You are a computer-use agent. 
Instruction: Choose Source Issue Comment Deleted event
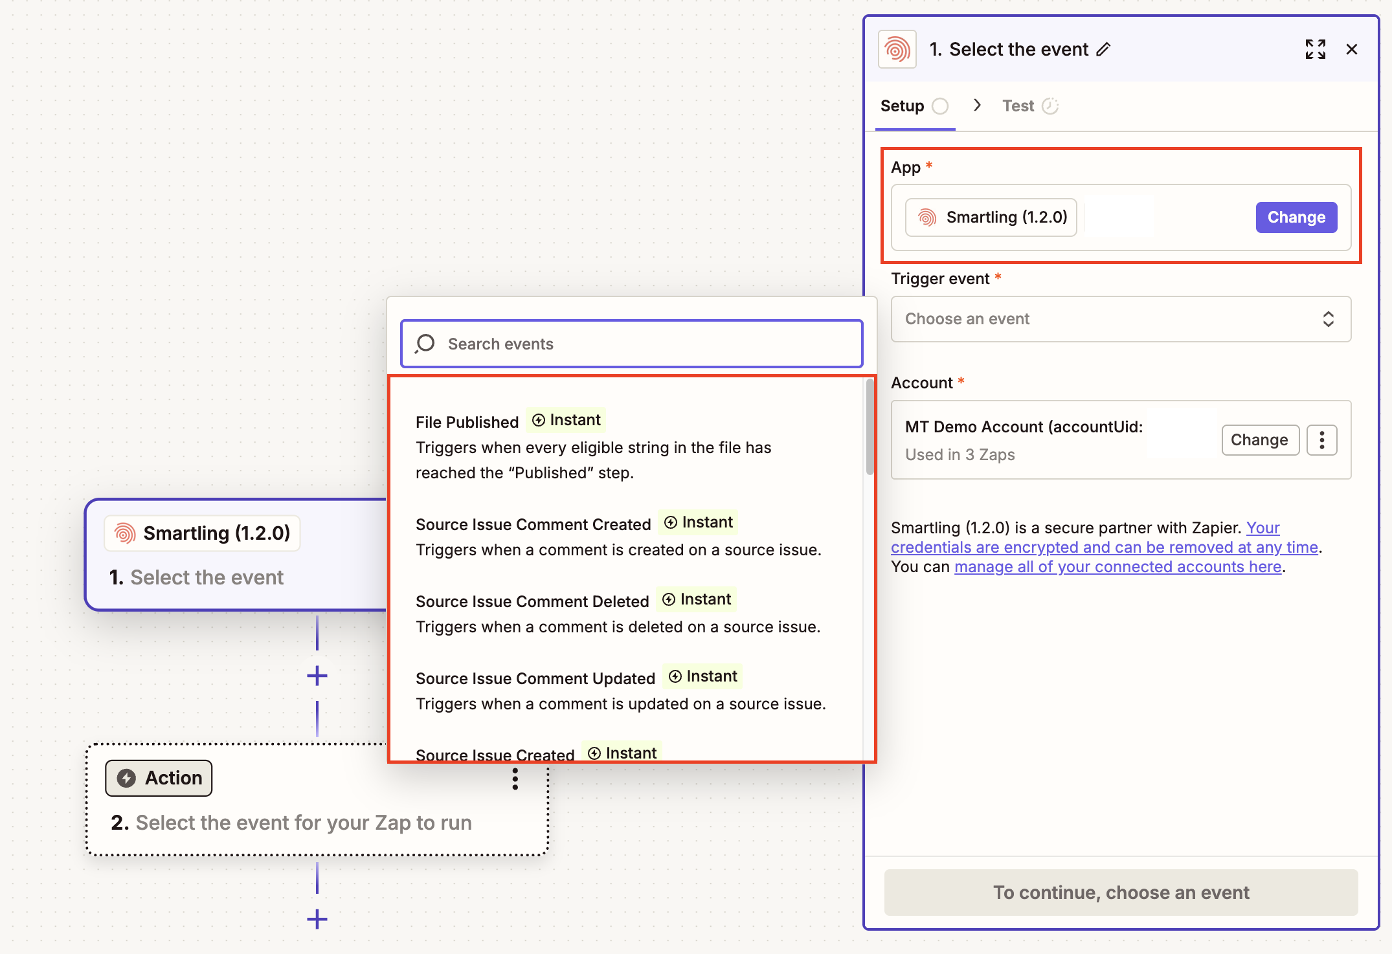[532, 601]
